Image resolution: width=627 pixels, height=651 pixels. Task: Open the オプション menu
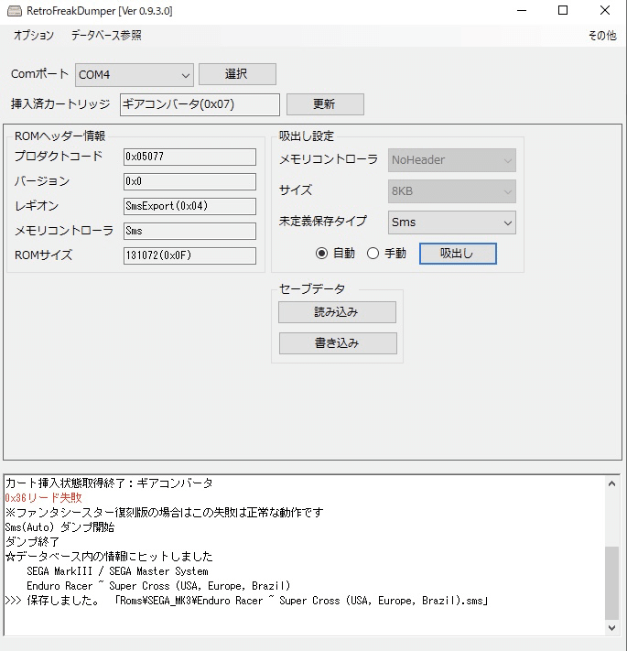tap(34, 36)
